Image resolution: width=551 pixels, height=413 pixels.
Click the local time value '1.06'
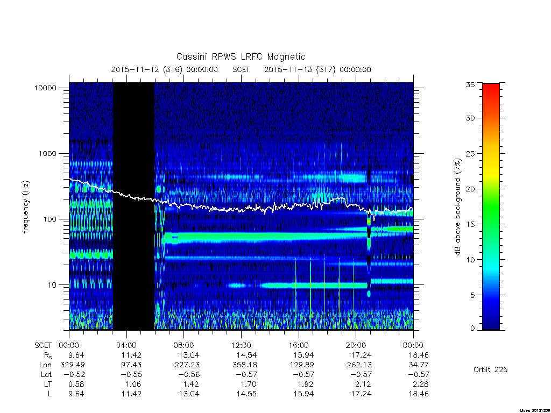click(x=134, y=384)
